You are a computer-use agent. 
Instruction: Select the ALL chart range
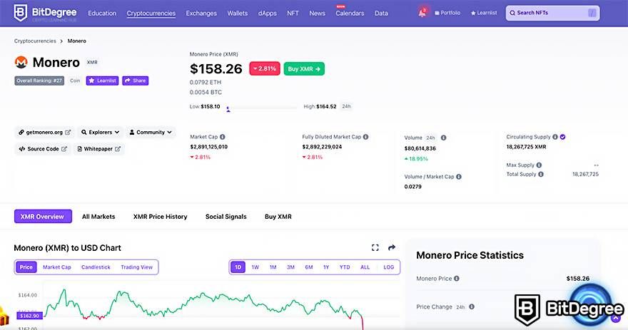pos(365,267)
